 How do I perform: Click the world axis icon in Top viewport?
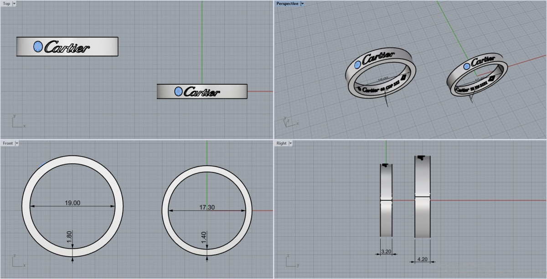click(17, 122)
